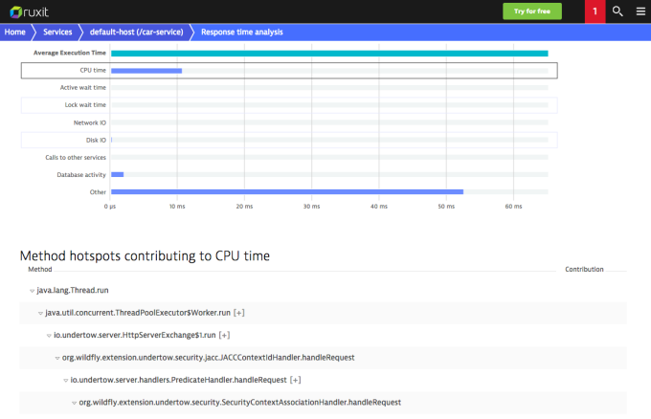Collapse the HttpServerExchange$1.run node arrow
Image resolution: width=651 pixels, height=419 pixels.
point(49,336)
